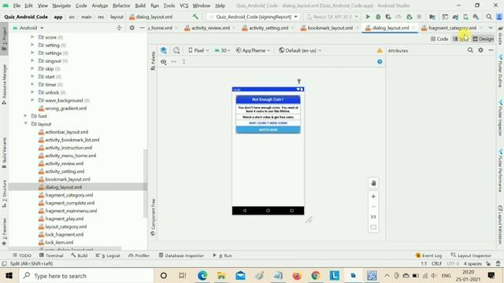Expand the font folder
The height and width of the screenshot is (283, 504).
(26, 116)
